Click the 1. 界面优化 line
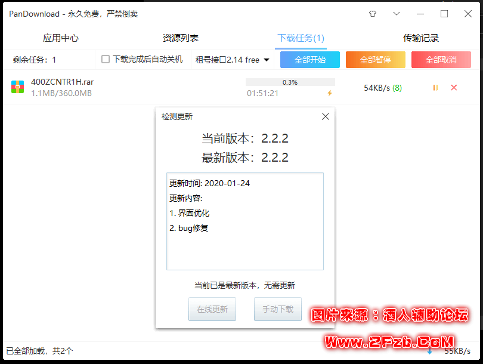This screenshot has height=364, width=483. pos(190,213)
